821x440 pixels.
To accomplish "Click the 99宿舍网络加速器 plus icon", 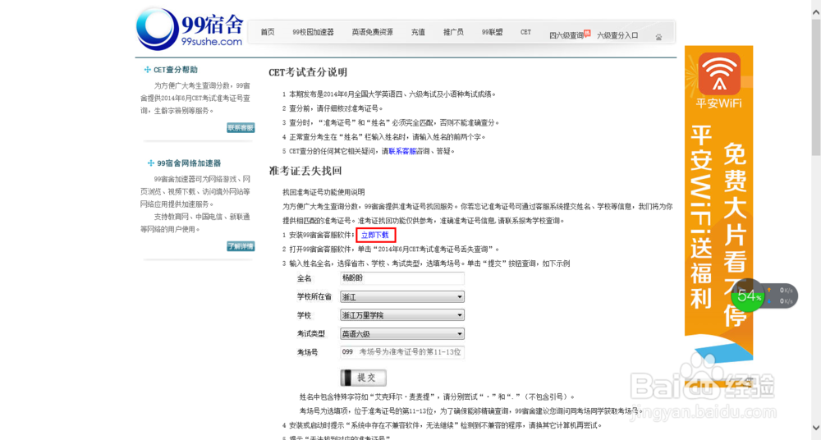I will click(151, 163).
